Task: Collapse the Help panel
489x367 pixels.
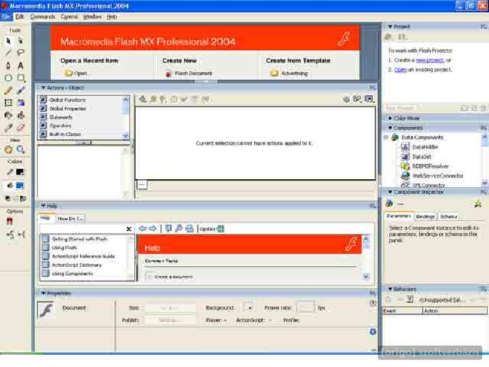Action: (43, 206)
